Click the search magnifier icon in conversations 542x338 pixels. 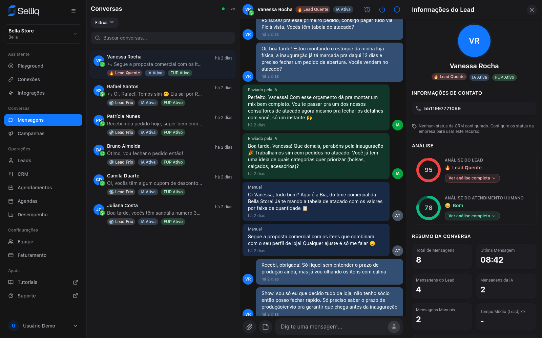[x=98, y=38]
